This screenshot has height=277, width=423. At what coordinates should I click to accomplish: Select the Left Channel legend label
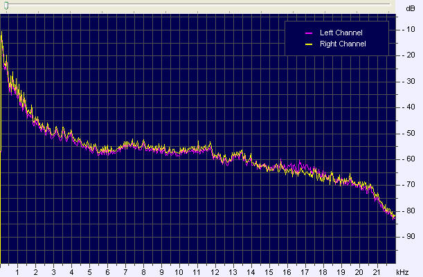point(341,33)
